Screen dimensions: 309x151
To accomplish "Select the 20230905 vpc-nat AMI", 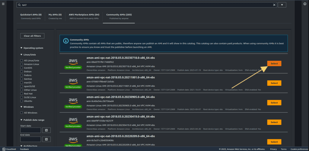I will click(274, 103).
